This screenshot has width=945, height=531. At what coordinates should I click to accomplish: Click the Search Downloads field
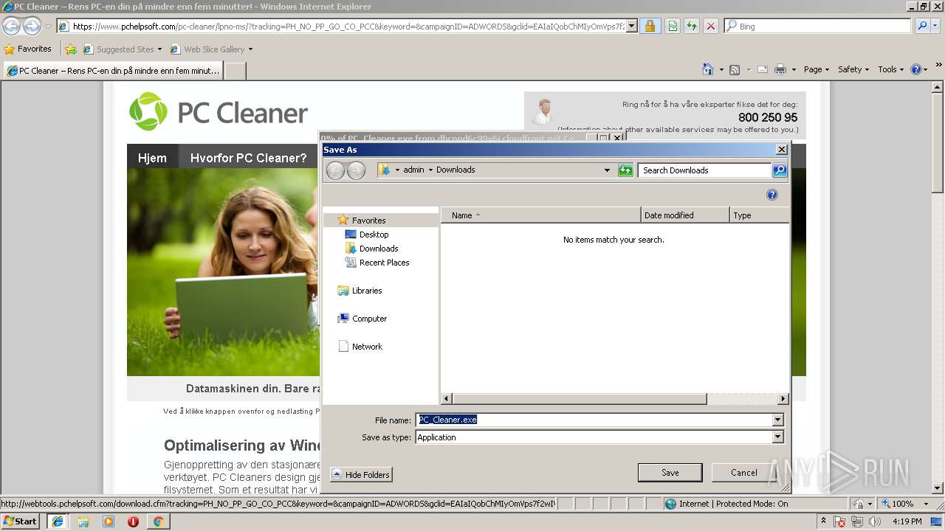coord(705,170)
